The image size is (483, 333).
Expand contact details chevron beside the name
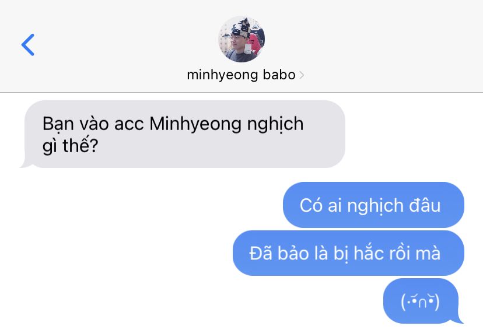(302, 75)
